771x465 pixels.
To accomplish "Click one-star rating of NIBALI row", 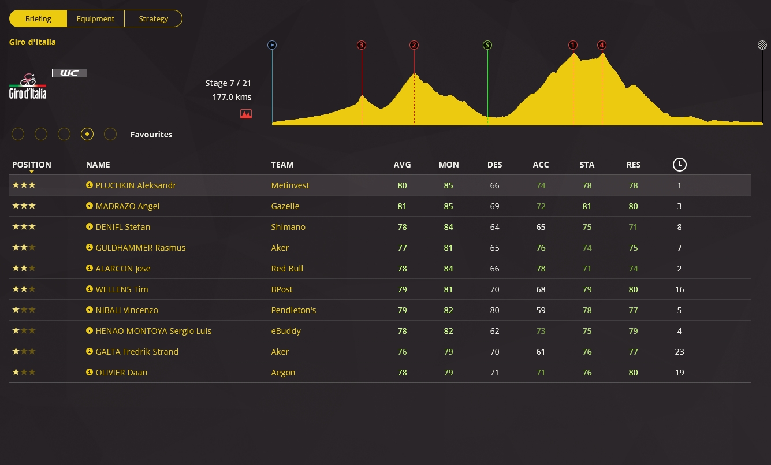I will click(24, 310).
